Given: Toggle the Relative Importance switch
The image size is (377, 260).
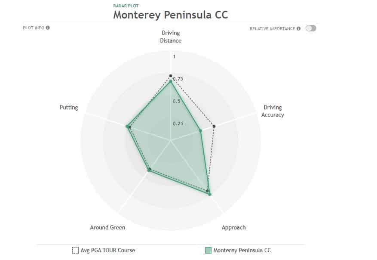Looking at the screenshot, I should coord(311,28).
